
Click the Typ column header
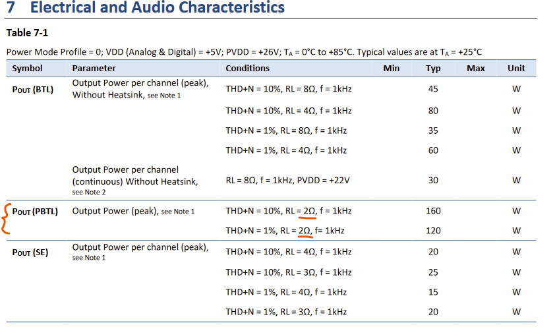click(433, 69)
